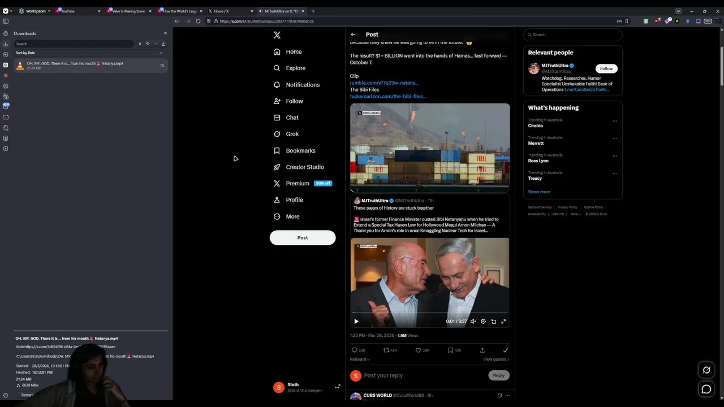The image size is (724, 407).
Task: Like the post with heart icon
Action: click(x=422, y=350)
